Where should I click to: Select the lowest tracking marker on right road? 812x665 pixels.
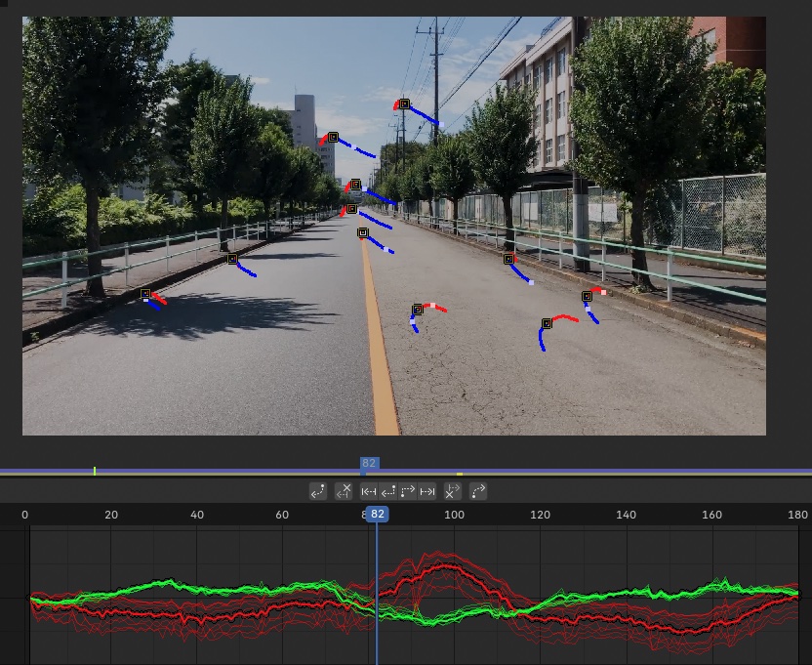click(x=547, y=324)
